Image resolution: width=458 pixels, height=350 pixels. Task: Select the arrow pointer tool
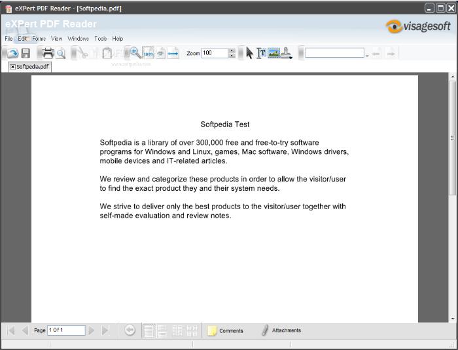coord(249,53)
